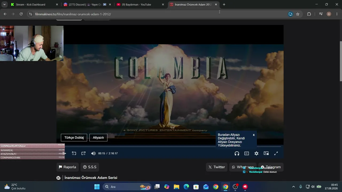
Task: Open the Windows Start menu
Action: point(97,187)
